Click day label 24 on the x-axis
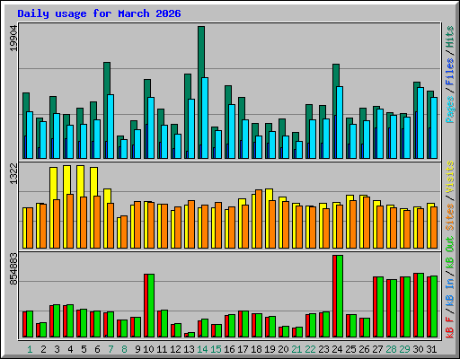The image size is (460, 359). pyautogui.click(x=337, y=349)
